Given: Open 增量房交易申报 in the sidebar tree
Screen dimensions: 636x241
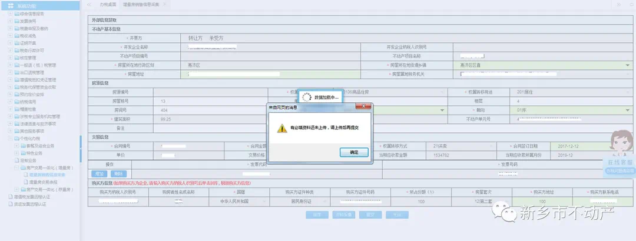Looking at the screenshot, I should pyautogui.click(x=44, y=183).
